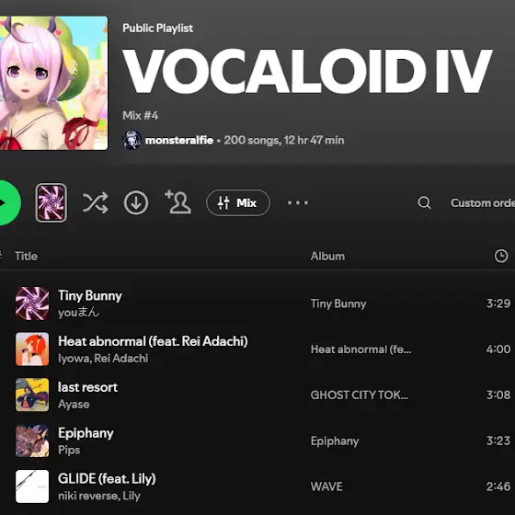Open the monsteralfie profile avatar

tap(132, 140)
